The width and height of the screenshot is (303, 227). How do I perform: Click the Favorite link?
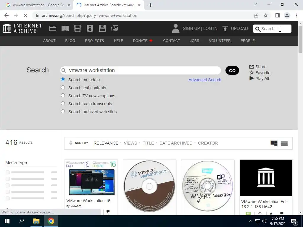pyautogui.click(x=260, y=73)
